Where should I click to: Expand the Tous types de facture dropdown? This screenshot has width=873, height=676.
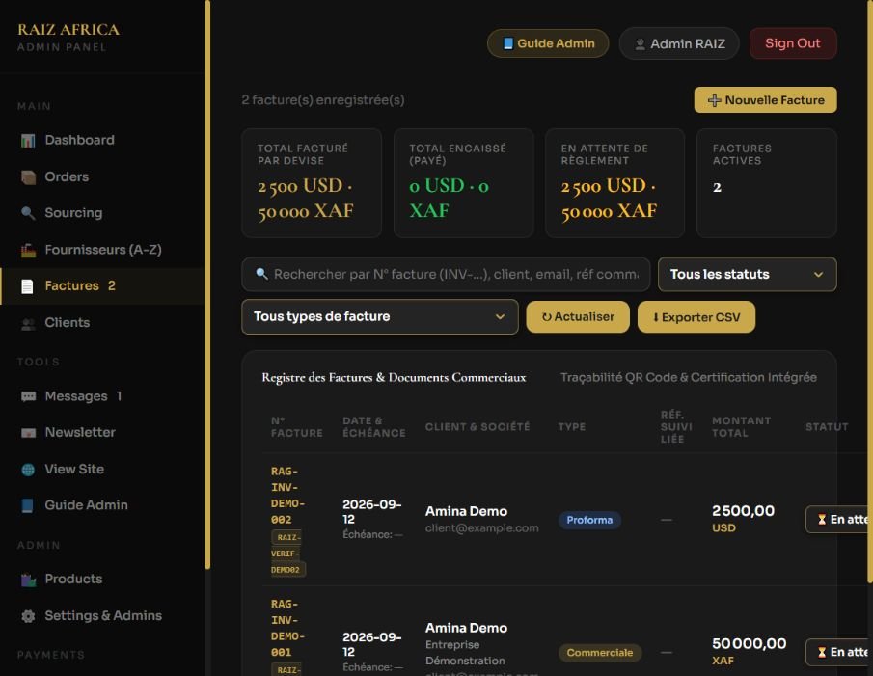pyautogui.click(x=380, y=316)
